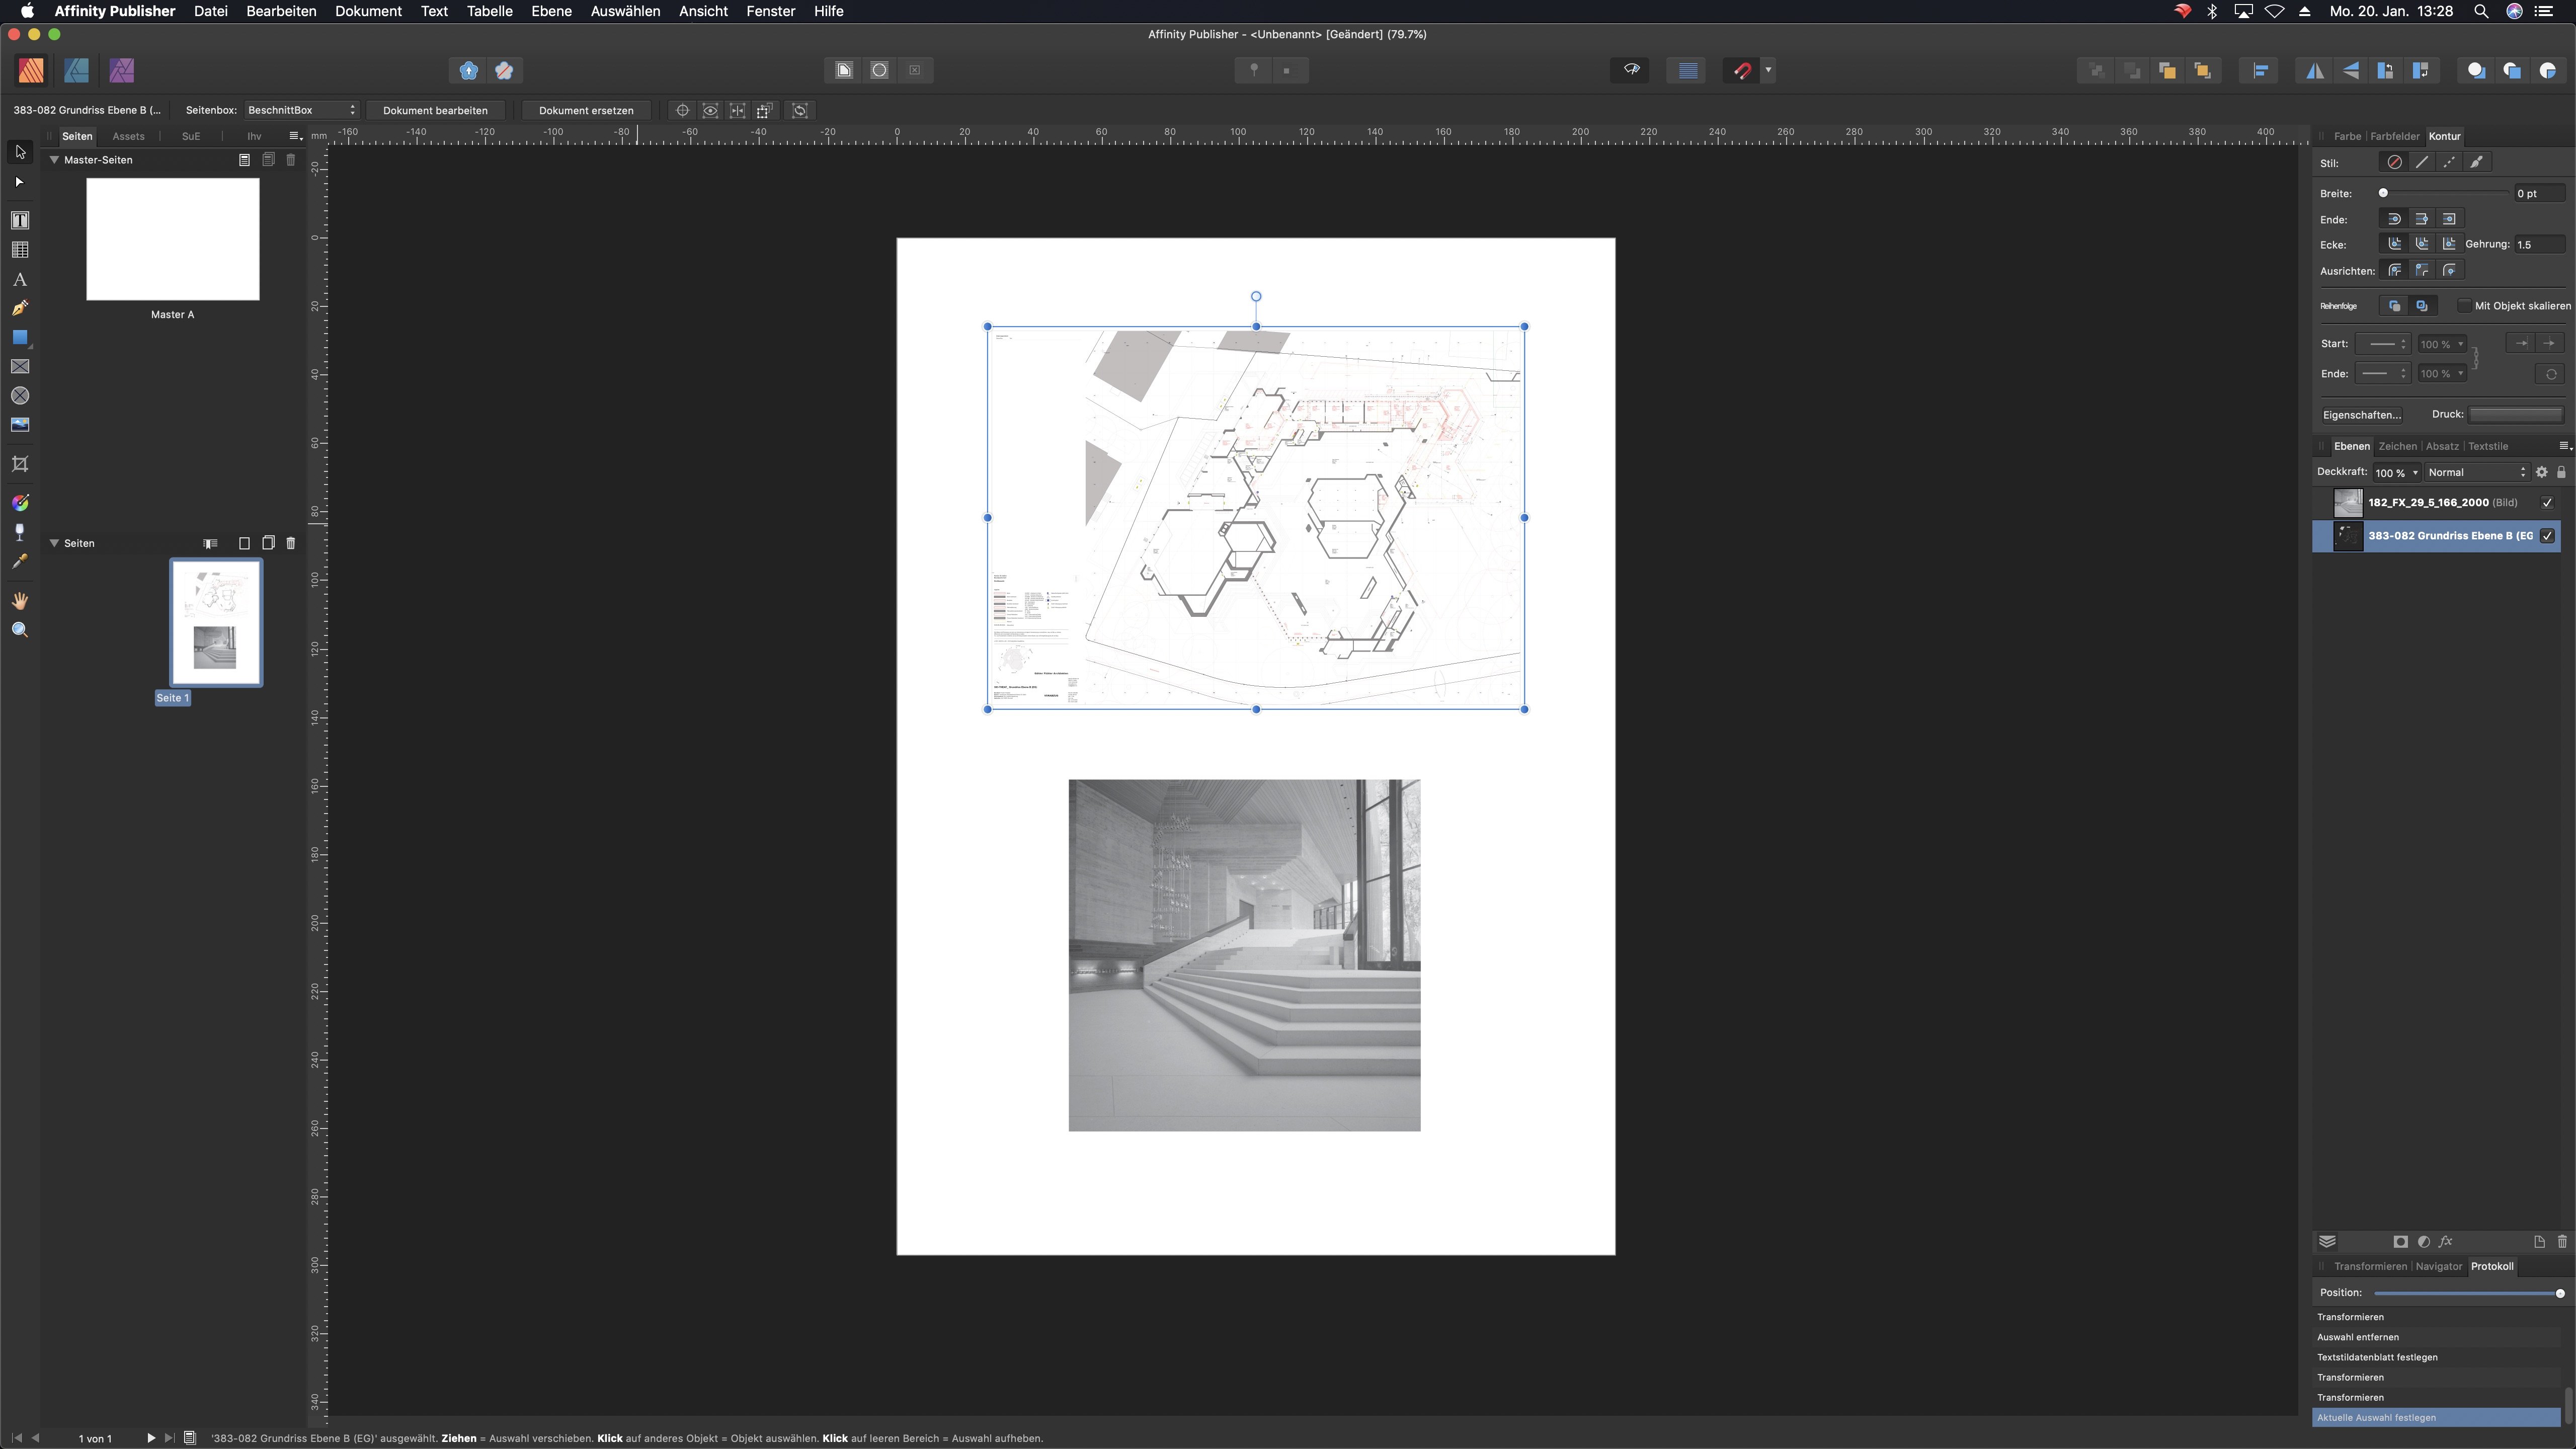Image resolution: width=2576 pixels, height=1449 pixels.
Task: Go to next page arrow
Action: pos(151,1438)
